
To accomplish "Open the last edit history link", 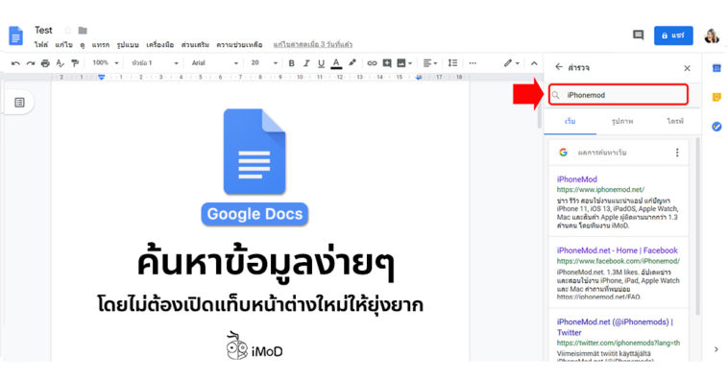I will (x=313, y=44).
